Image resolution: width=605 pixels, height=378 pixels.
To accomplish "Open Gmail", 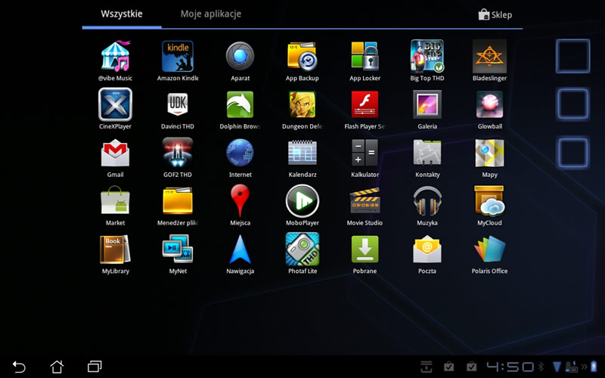I will pyautogui.click(x=115, y=153).
